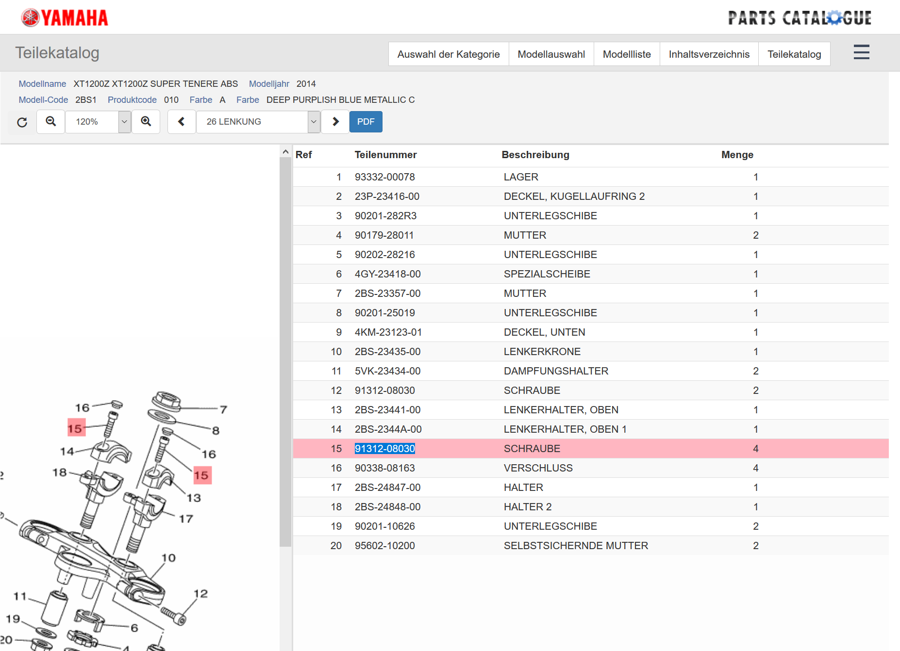Viewport: 900px width, 651px height.
Task: Select the highlighted 91312-08030 part number
Action: tap(384, 449)
